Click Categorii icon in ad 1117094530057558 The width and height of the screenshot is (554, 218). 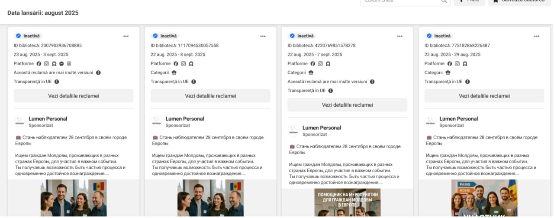click(x=174, y=73)
